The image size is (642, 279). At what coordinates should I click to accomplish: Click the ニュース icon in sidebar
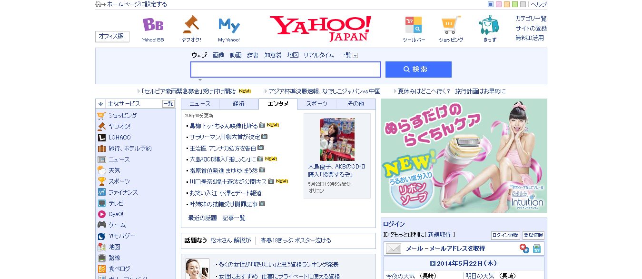click(x=101, y=159)
